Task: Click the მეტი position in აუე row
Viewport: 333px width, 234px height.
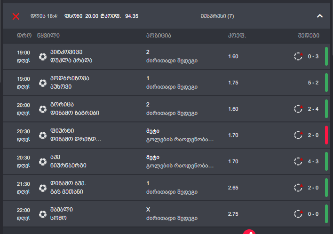Action: (153, 157)
